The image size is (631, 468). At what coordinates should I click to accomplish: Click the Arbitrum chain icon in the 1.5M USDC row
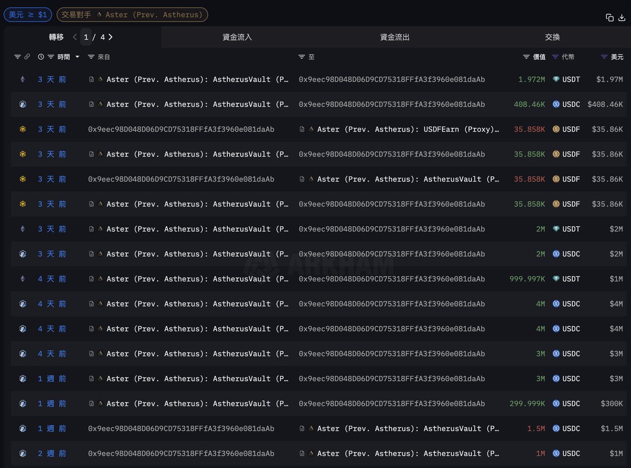[x=23, y=429]
